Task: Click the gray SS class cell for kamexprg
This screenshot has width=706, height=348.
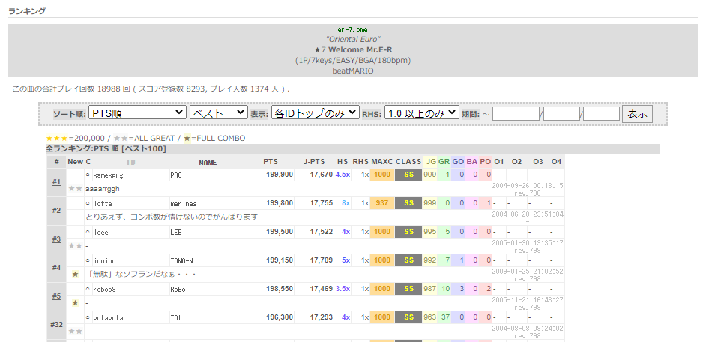Action: tap(408, 175)
